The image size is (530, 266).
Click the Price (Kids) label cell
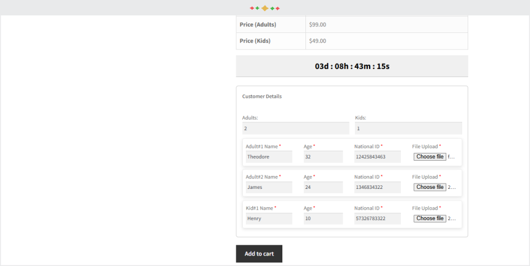pyautogui.click(x=271, y=41)
